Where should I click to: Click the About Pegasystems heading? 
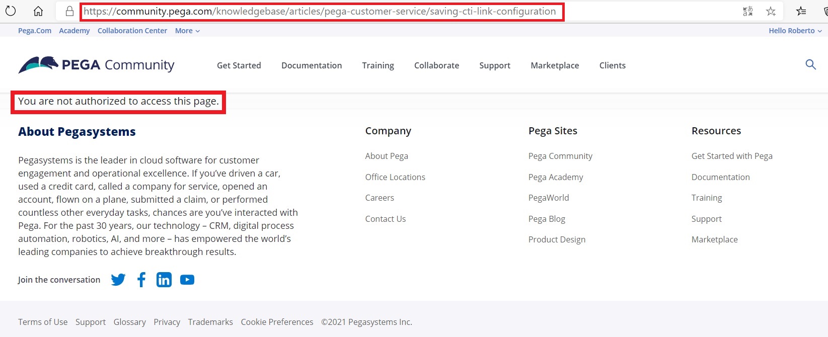pyautogui.click(x=77, y=132)
